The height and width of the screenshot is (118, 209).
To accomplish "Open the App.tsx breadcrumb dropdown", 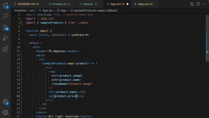I will 46,10.
